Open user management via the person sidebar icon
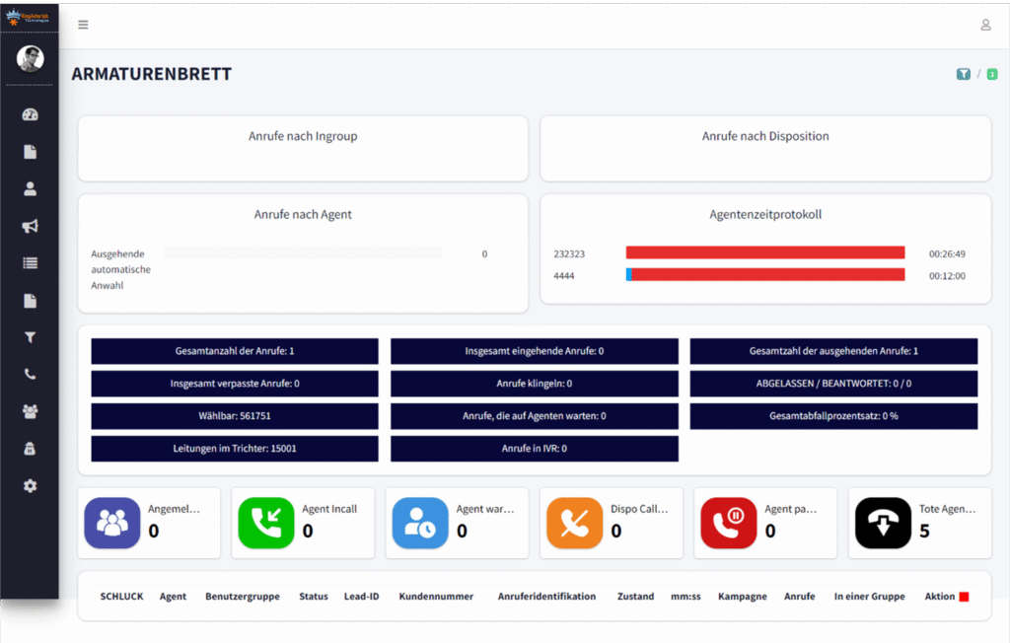This screenshot has width=1010, height=643. (30, 188)
